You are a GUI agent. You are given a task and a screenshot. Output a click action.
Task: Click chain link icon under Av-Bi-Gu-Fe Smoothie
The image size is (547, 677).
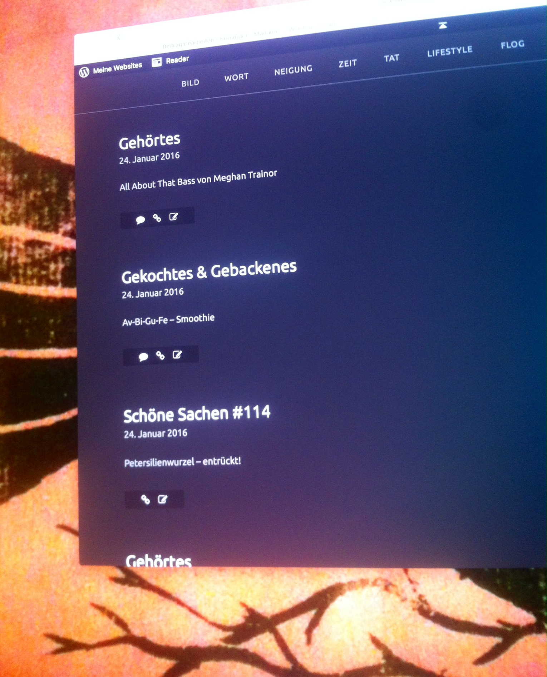(160, 355)
